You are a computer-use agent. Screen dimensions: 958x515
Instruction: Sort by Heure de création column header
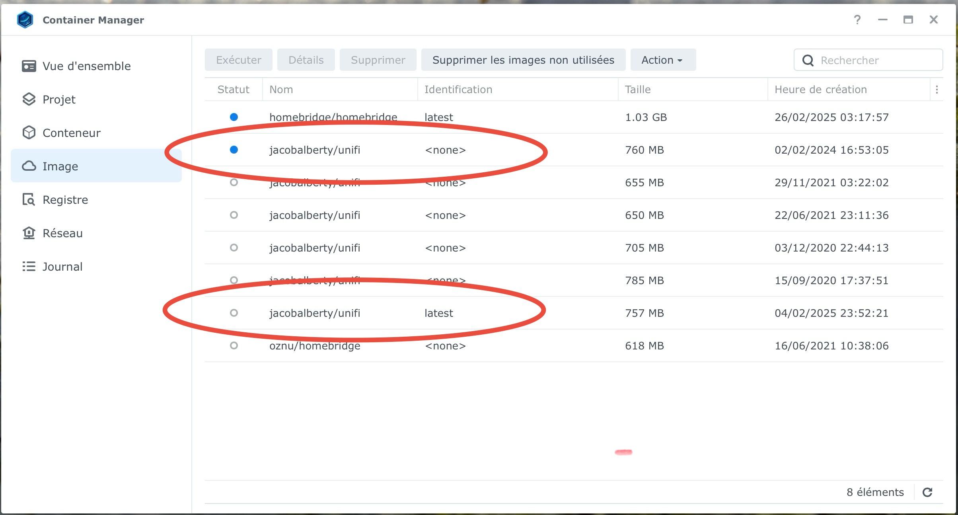click(820, 90)
